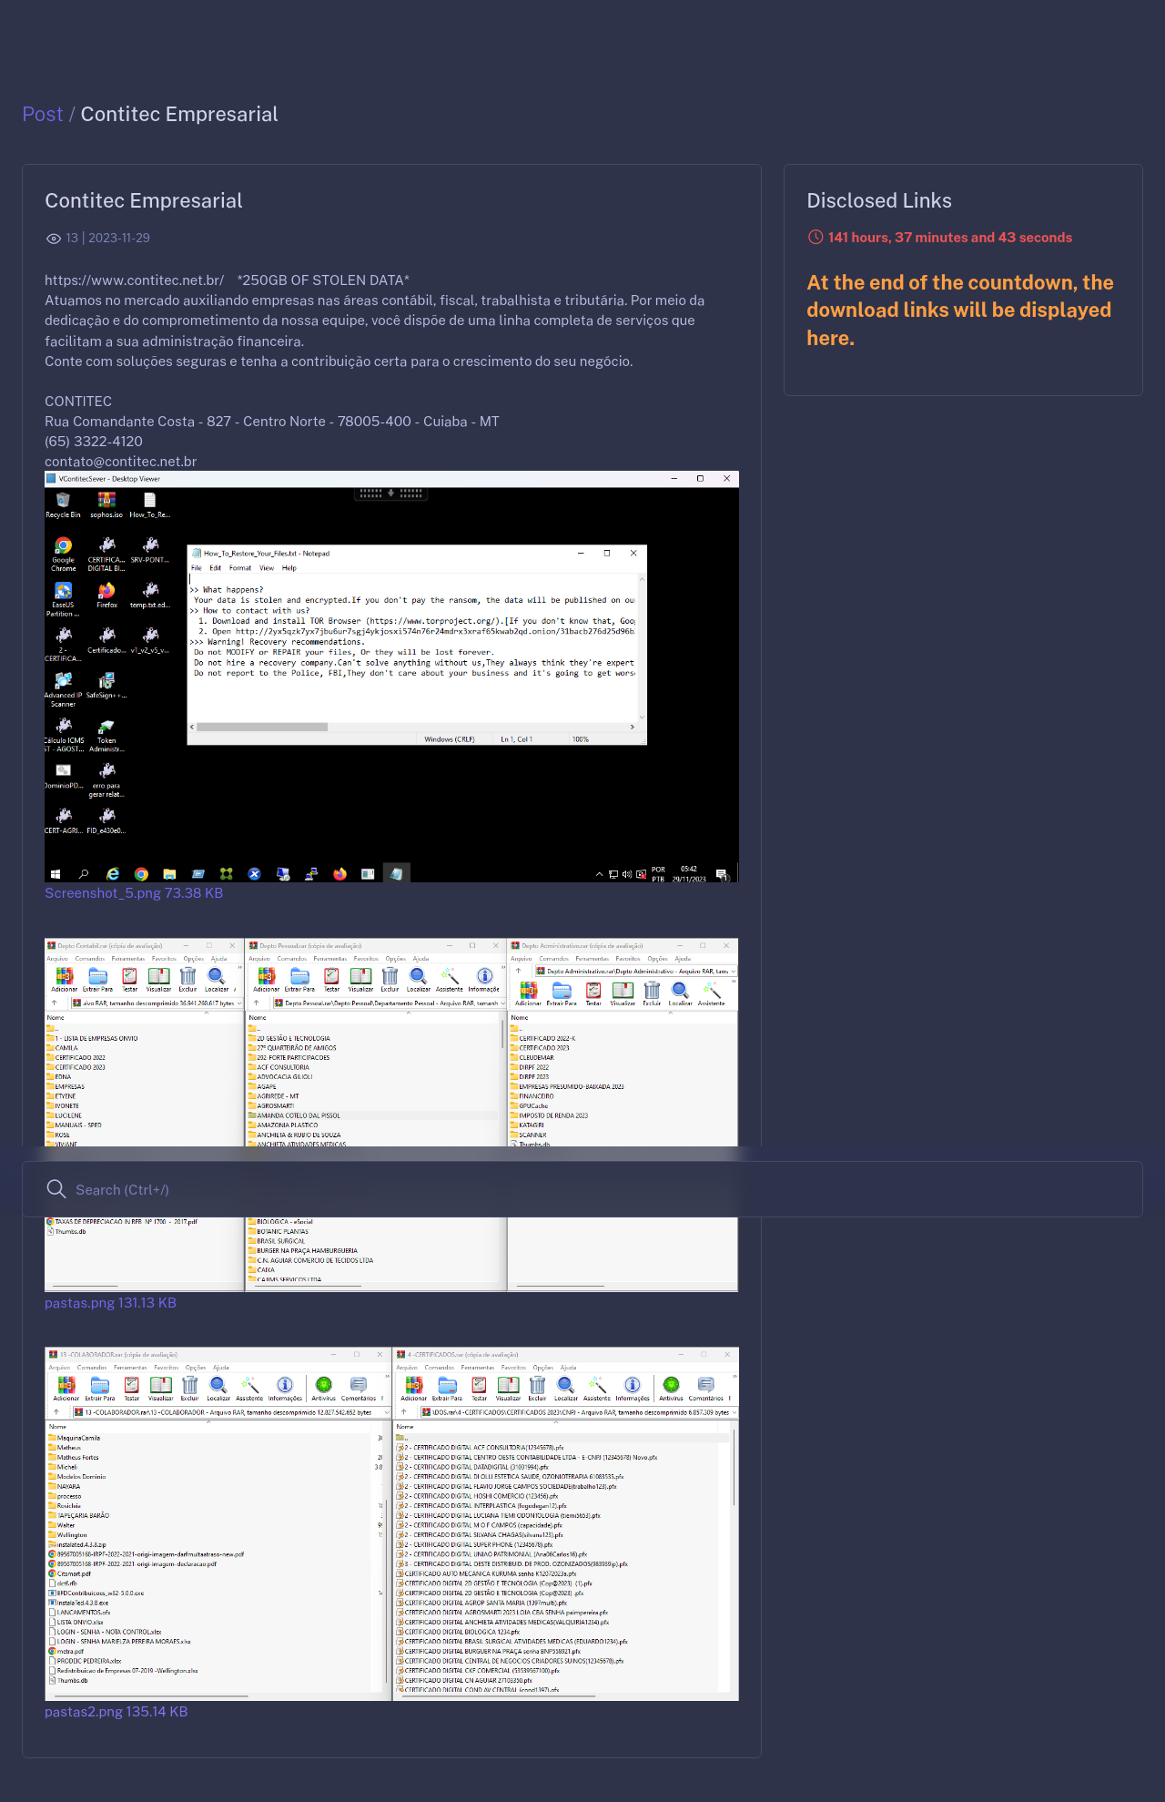Image resolution: width=1165 pixels, height=1802 pixels.
Task: Open the pastas.png file link
Action: click(x=110, y=1303)
